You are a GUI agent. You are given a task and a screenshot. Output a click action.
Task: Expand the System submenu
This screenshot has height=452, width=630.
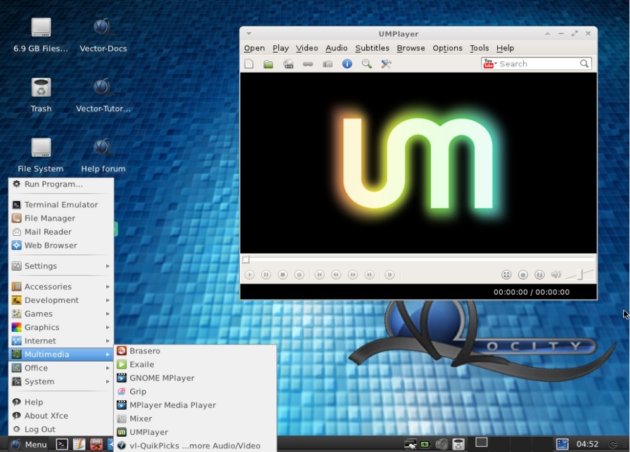(61, 382)
